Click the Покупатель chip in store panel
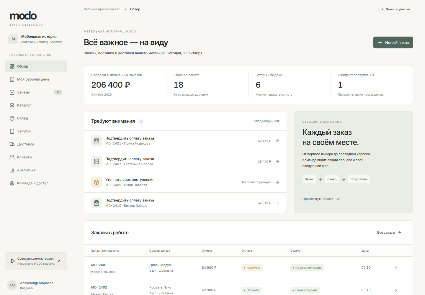 pyautogui.click(x=359, y=179)
